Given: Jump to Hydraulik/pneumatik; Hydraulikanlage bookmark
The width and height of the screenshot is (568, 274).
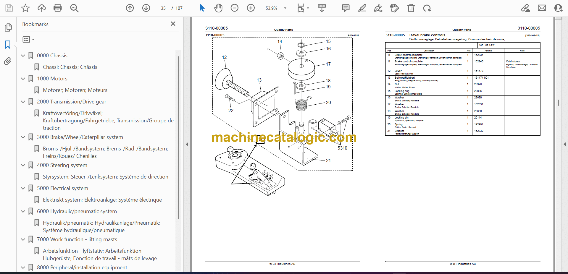Looking at the screenshot, I should coord(101,226).
